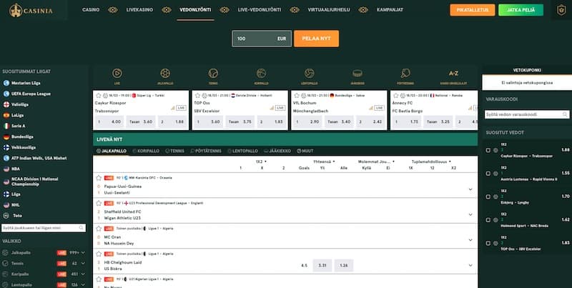Favorite the VfL Bochum match card star
Image resolution: width=572 pixels, height=288 pixels.
[x=296, y=96]
